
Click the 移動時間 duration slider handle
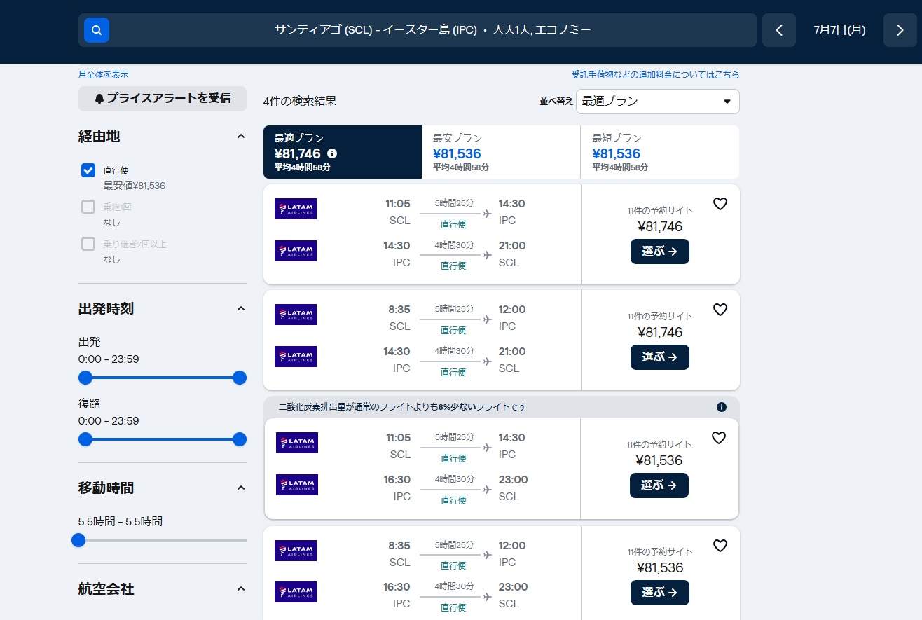coord(78,540)
